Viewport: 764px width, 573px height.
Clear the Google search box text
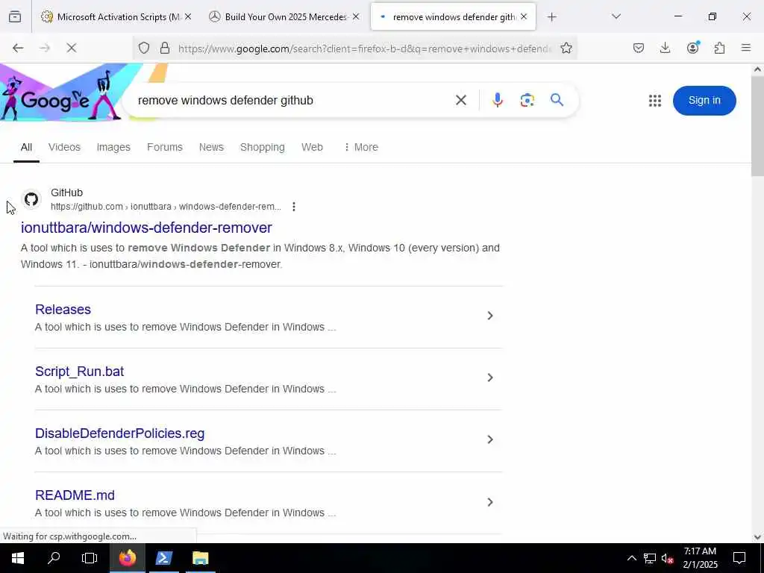pyautogui.click(x=461, y=101)
